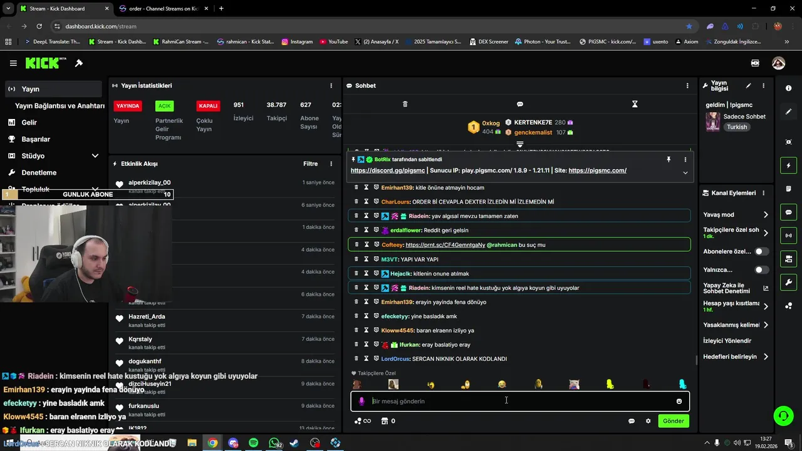The width and height of the screenshot is (802, 451).
Task: Open the WhatsApp icon in the taskbar
Action: tap(275, 443)
